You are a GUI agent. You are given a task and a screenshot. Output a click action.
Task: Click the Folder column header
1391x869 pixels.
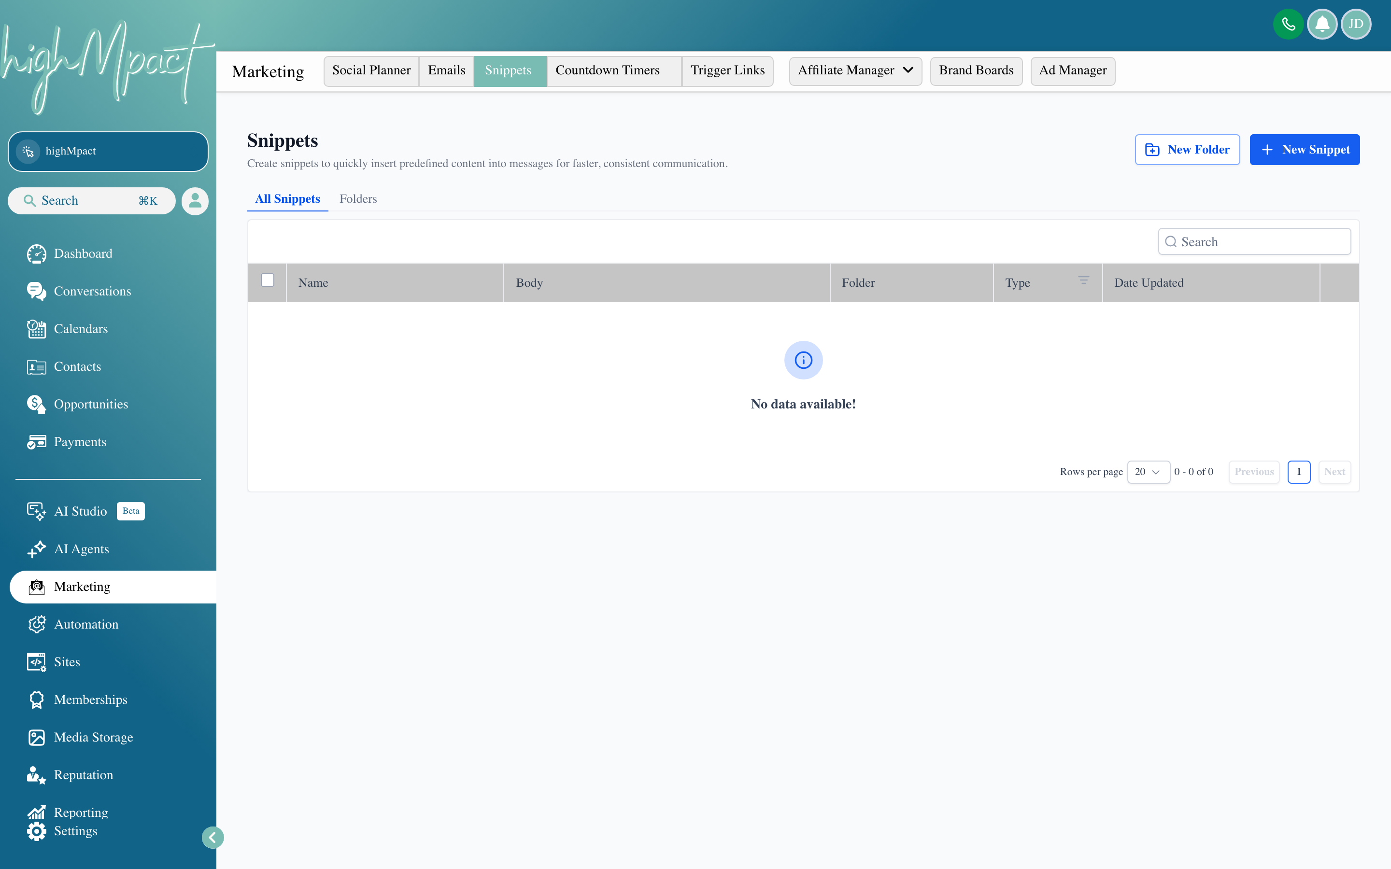(911, 283)
